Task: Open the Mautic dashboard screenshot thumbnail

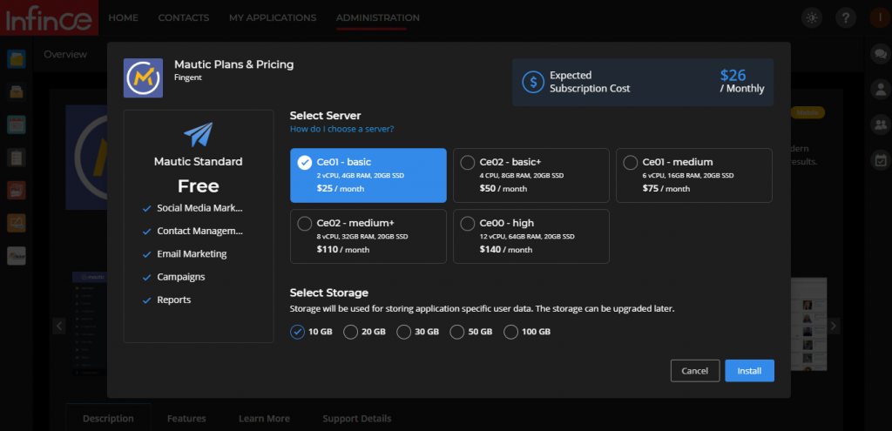Action: coord(90,324)
